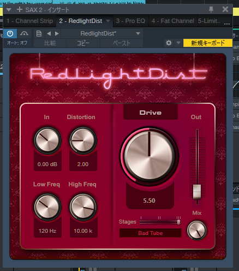239x271 pixels.
Task: Click the sidechain/monitor arc icon
Action: (x=24, y=33)
